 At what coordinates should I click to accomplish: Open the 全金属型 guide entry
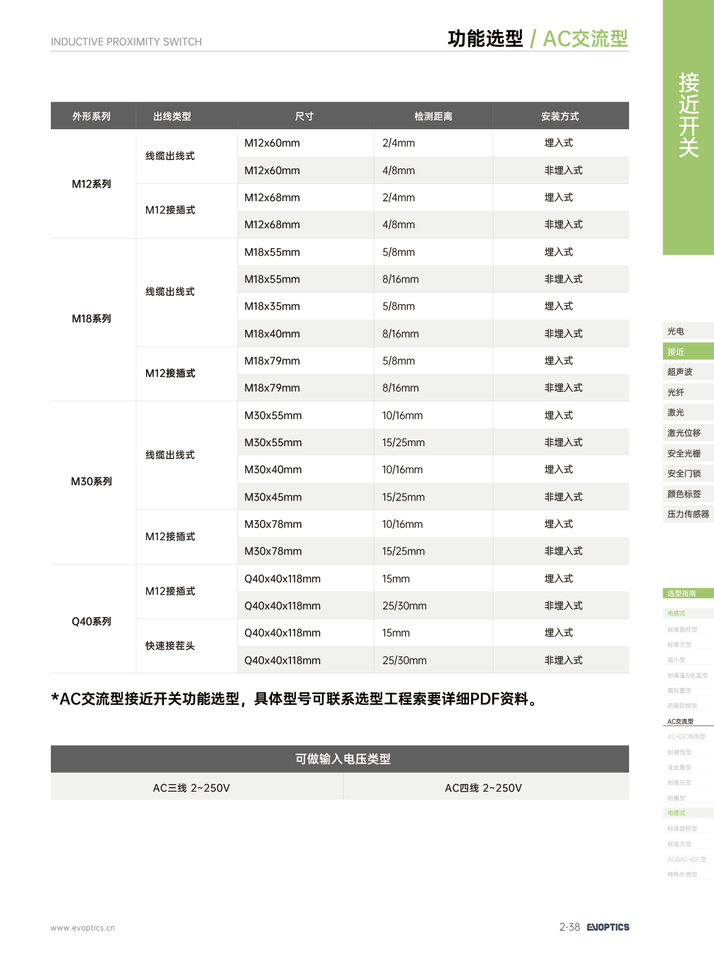679,767
